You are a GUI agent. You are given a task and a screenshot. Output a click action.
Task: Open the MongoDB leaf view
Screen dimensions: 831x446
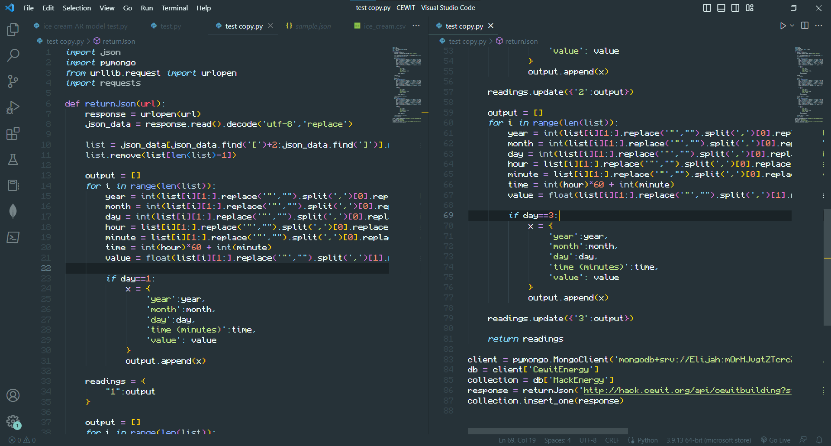coord(13,211)
